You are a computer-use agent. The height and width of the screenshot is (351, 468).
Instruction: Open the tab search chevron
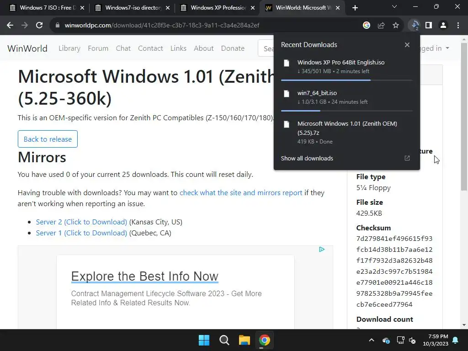[x=394, y=6]
